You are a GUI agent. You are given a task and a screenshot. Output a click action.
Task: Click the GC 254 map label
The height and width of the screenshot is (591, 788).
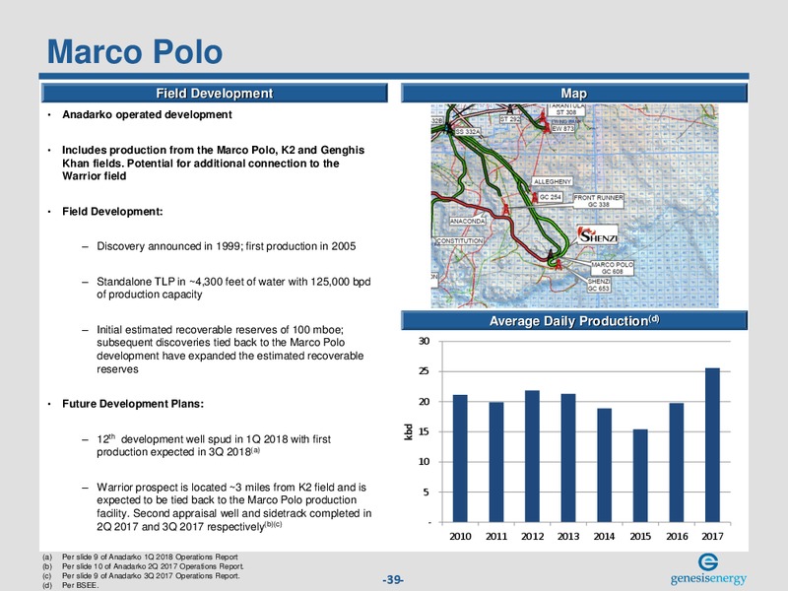[x=550, y=197]
